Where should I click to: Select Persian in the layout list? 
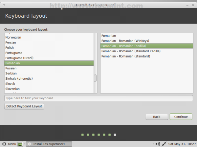[x=49, y=42]
